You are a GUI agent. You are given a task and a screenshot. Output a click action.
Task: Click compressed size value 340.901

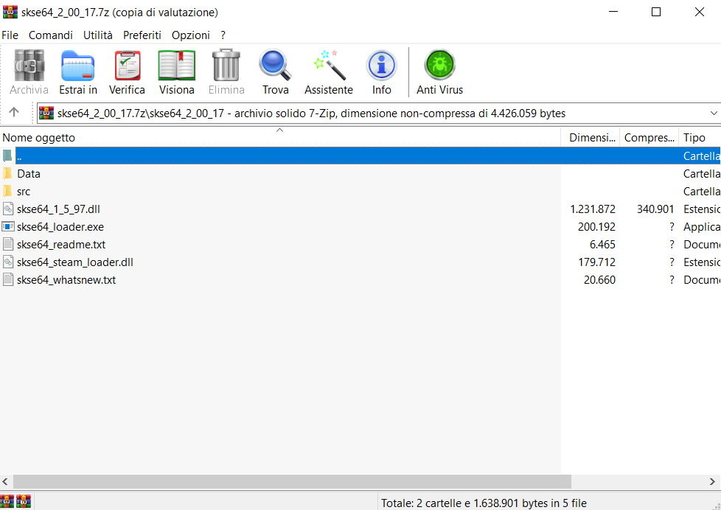pos(655,209)
